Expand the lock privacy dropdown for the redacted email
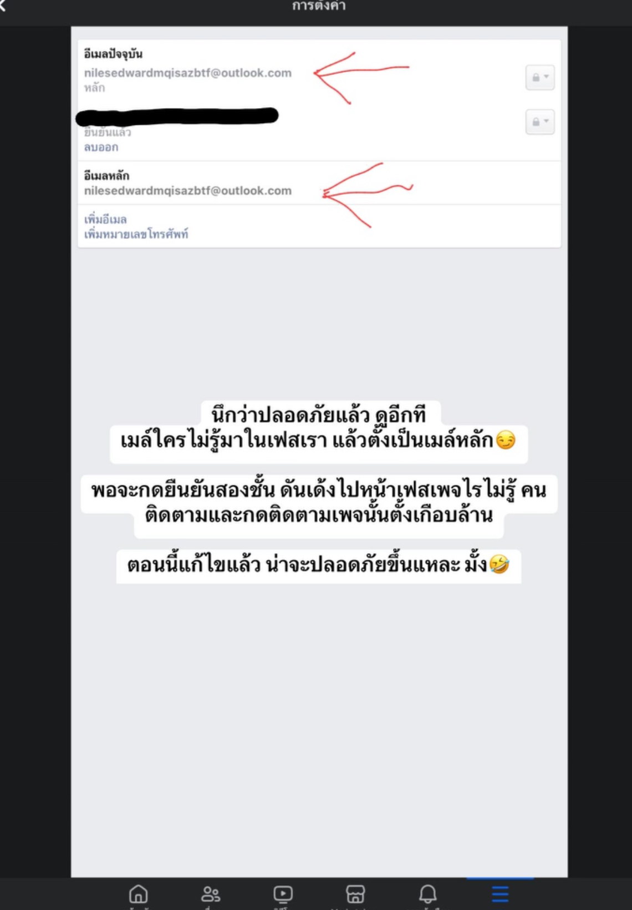Viewport: 632px width, 910px height. [540, 122]
